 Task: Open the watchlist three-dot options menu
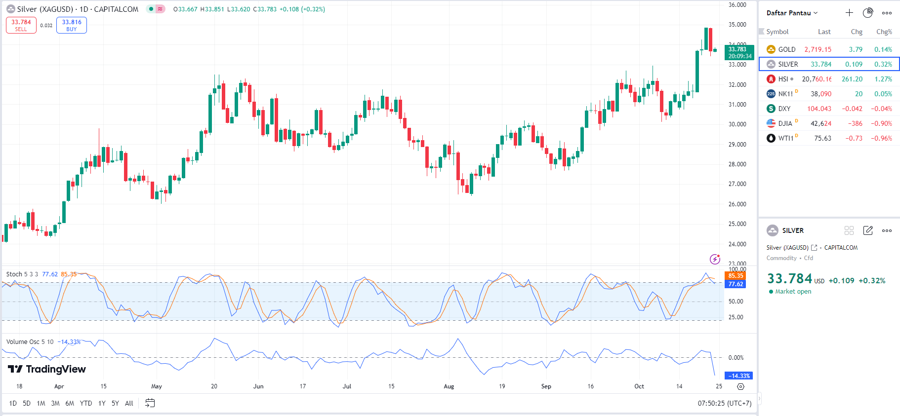click(x=887, y=13)
